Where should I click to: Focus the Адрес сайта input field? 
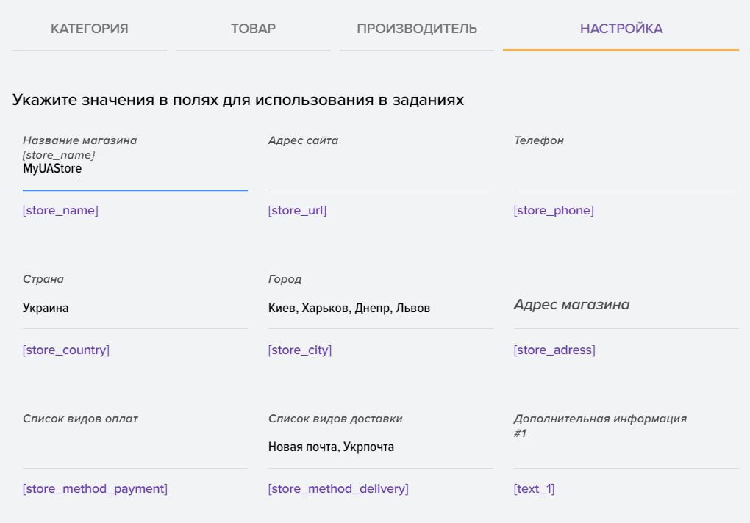tap(380, 170)
